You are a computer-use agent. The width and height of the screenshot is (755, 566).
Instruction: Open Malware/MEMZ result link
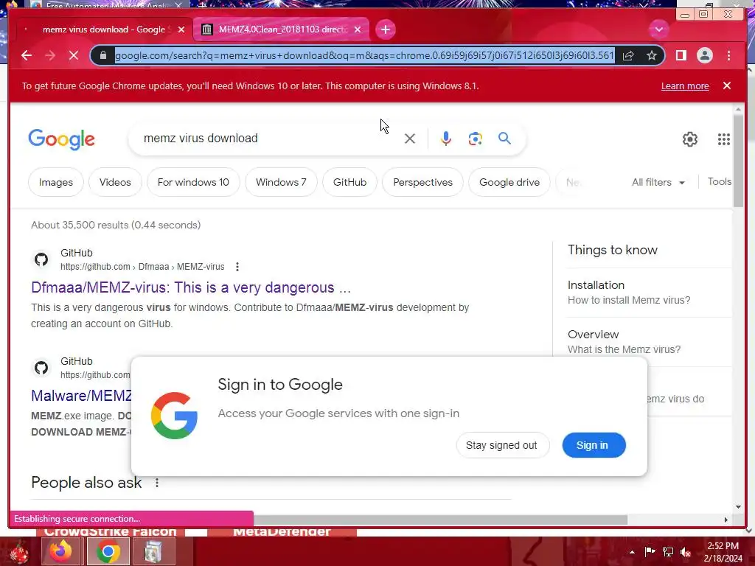(x=81, y=396)
